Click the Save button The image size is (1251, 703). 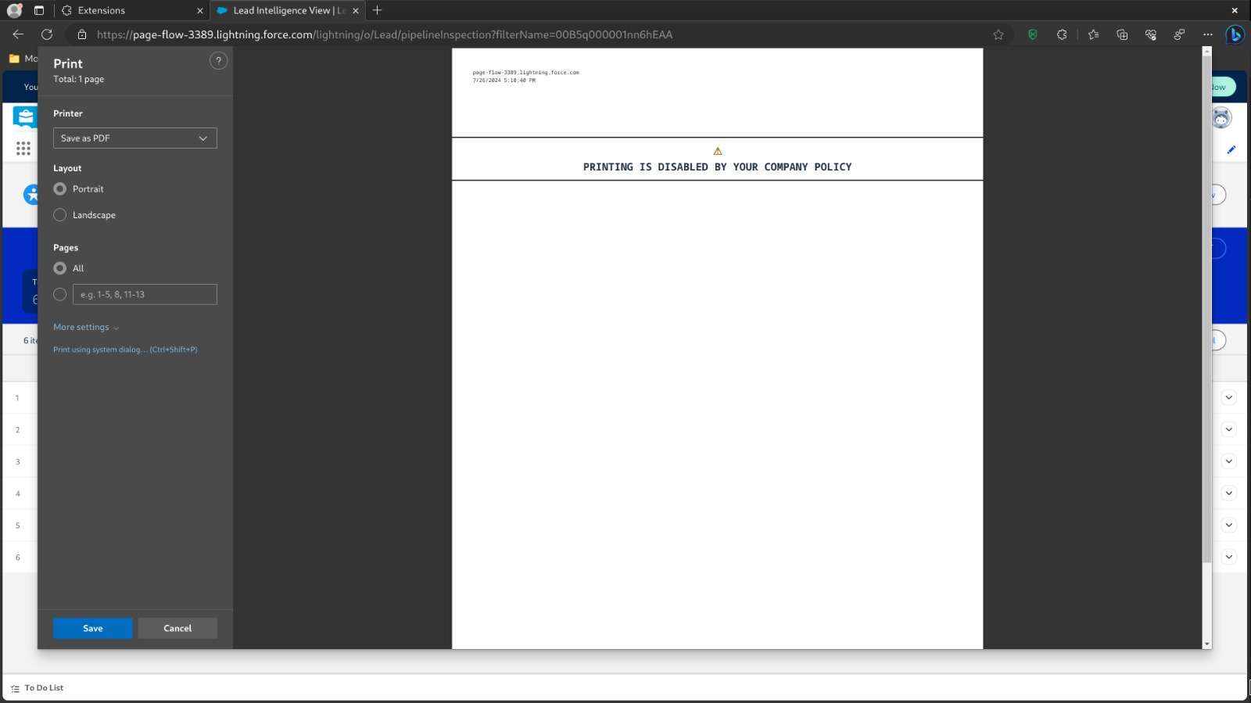[93, 629]
